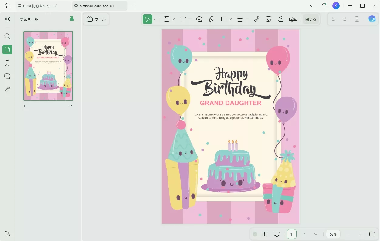Expand the text tool options arrow
Screen dimensions: 380x241
pyautogui.click(x=190, y=19)
